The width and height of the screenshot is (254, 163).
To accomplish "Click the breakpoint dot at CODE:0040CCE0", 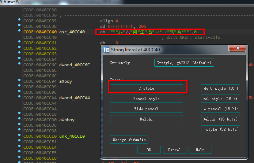I will (19, 136).
